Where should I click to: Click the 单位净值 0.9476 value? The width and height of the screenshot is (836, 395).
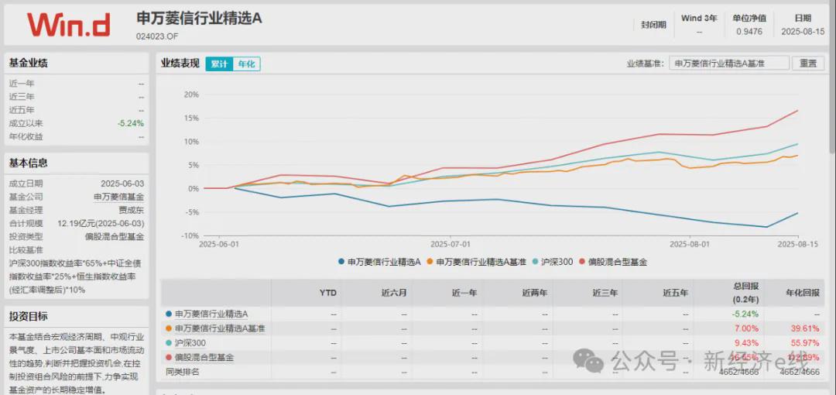[749, 32]
